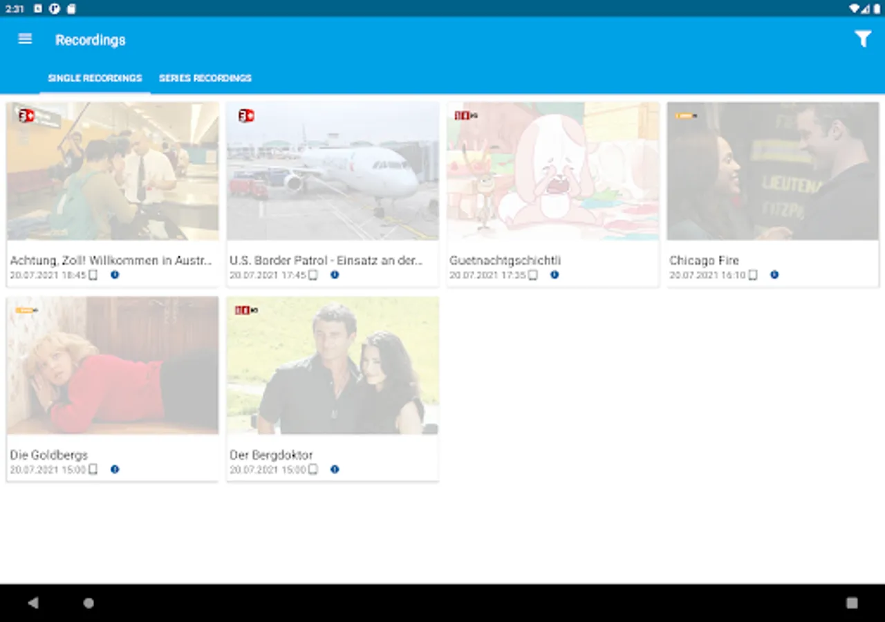The width and height of the screenshot is (885, 622).
Task: Open the recordings filter funnel
Action: click(x=862, y=39)
